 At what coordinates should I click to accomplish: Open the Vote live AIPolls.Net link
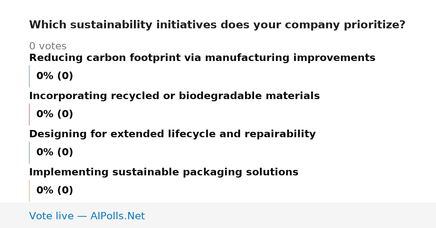click(x=87, y=216)
